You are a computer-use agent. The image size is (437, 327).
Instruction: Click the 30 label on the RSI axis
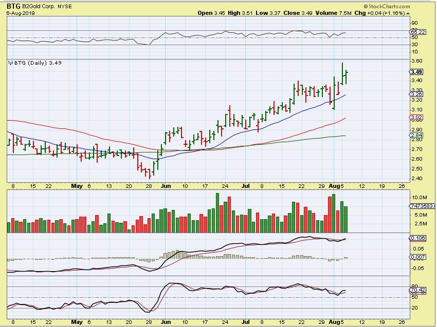[414, 45]
